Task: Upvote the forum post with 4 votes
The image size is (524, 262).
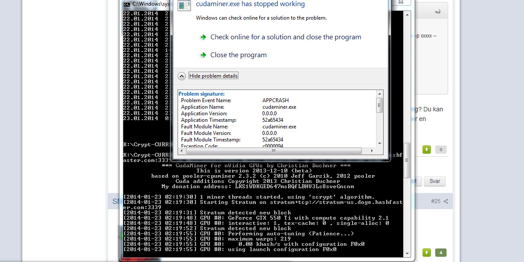Action: click(426, 253)
